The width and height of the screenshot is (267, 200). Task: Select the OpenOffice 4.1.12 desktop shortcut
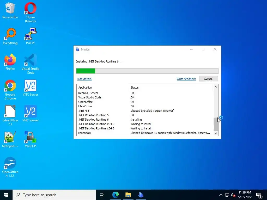(10, 167)
